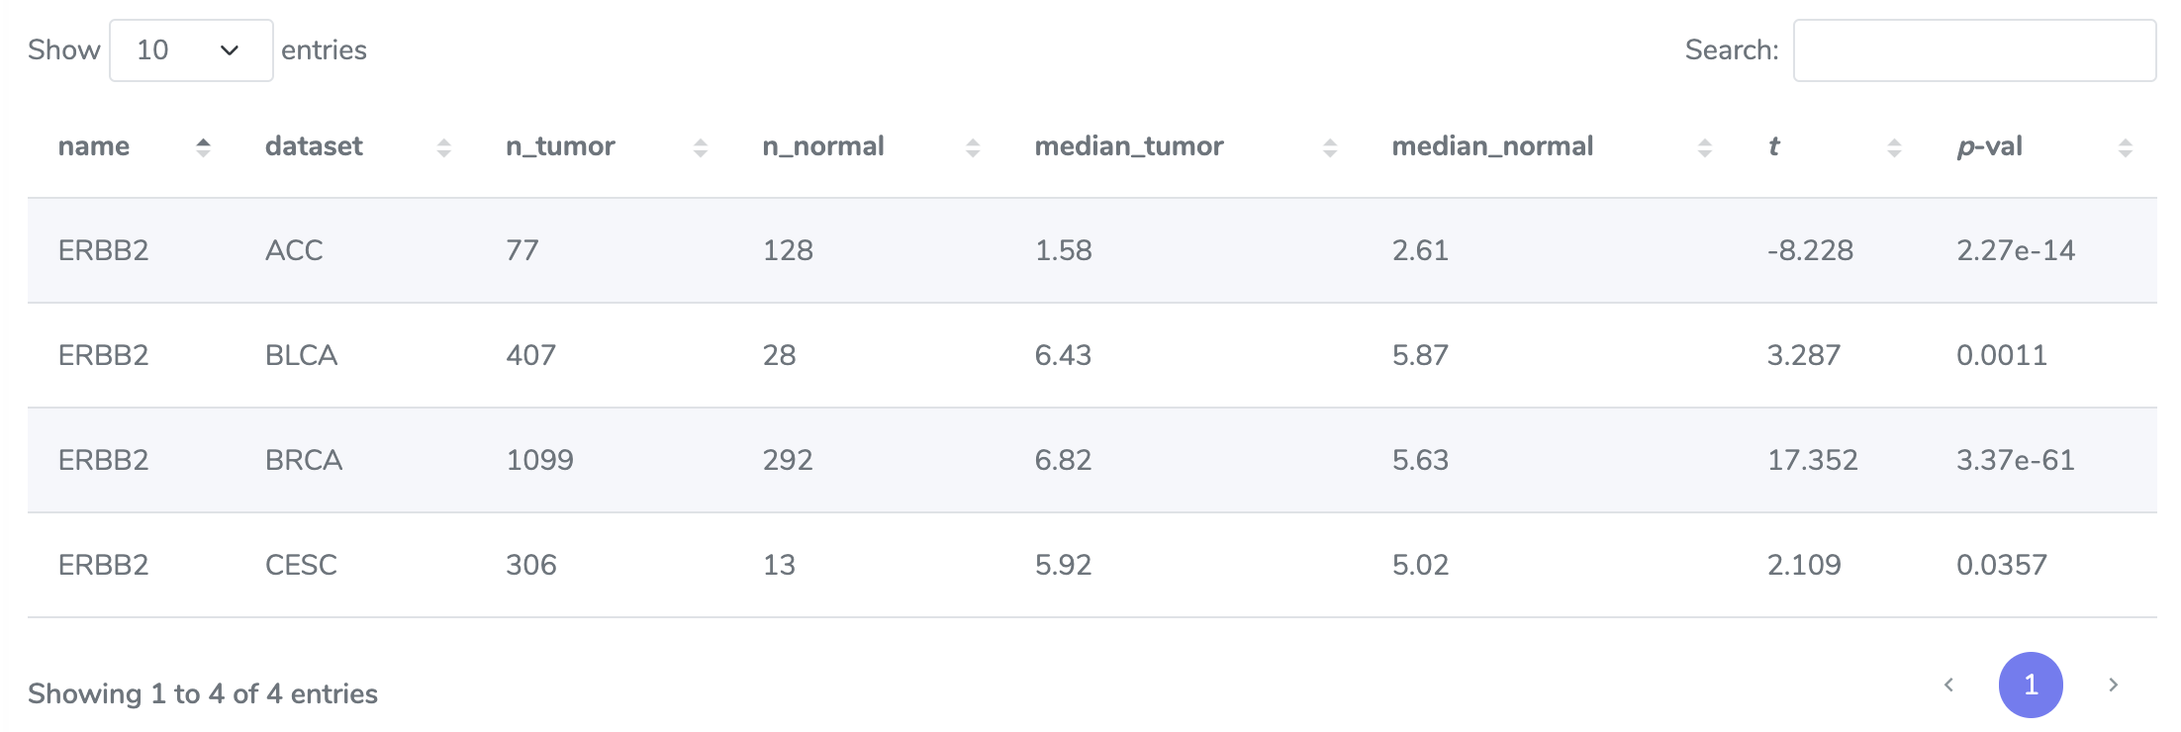Open the Show entries dropdown
2181x732 pixels.
(191, 50)
